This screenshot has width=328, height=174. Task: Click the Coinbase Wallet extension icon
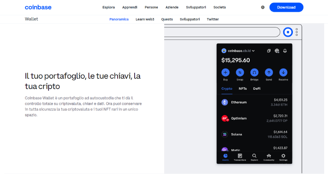(x=288, y=32)
